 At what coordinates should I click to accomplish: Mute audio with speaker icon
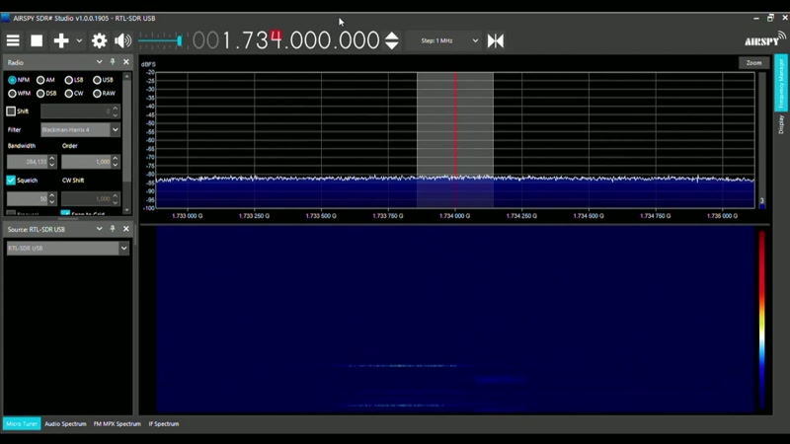pyautogui.click(x=122, y=40)
